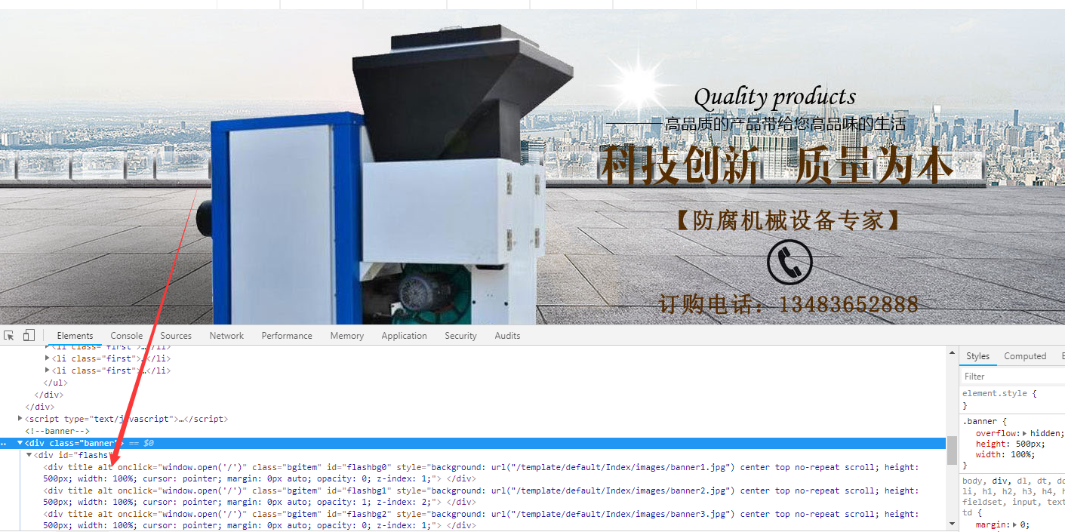Toggle the device toolbar icon

coord(29,336)
